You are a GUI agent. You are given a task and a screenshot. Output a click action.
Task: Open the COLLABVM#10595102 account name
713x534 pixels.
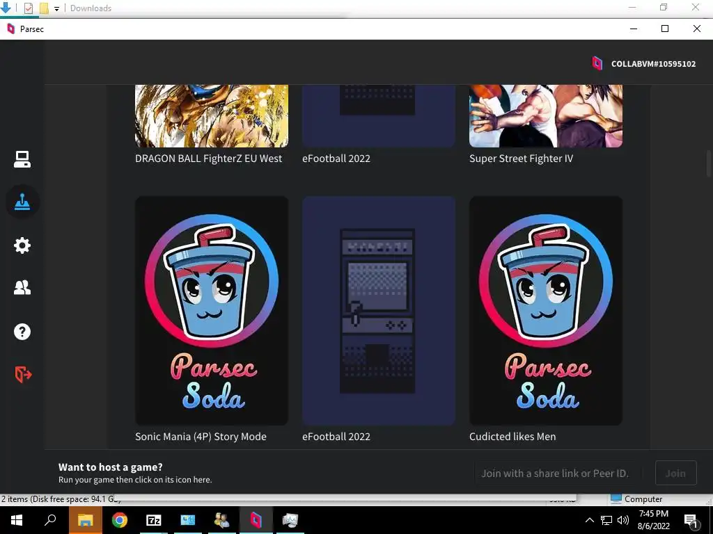pos(653,64)
